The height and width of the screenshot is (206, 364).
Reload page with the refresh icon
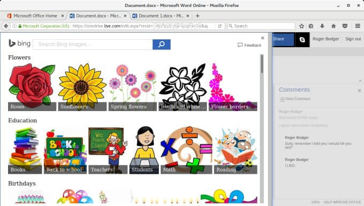pos(220,26)
